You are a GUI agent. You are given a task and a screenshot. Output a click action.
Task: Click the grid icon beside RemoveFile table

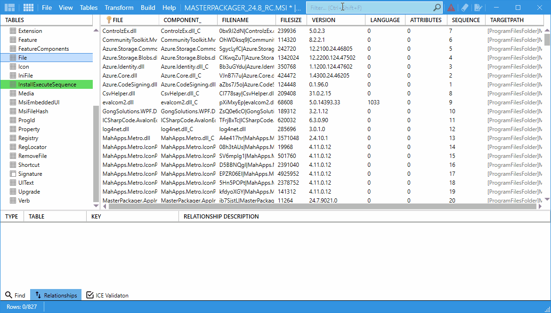(x=13, y=156)
